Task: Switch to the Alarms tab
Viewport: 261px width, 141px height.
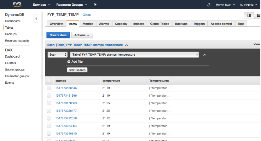Action: (x=104, y=24)
